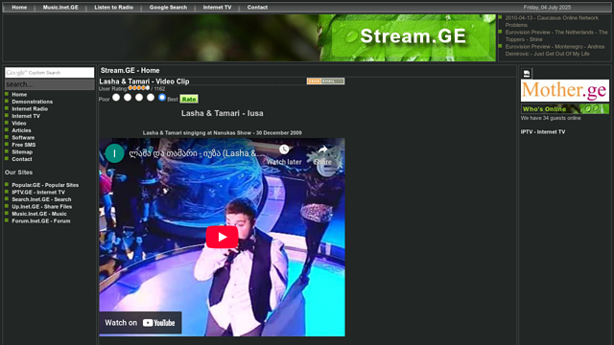Open the Video sidebar link
The height and width of the screenshot is (345, 614).
(x=19, y=123)
